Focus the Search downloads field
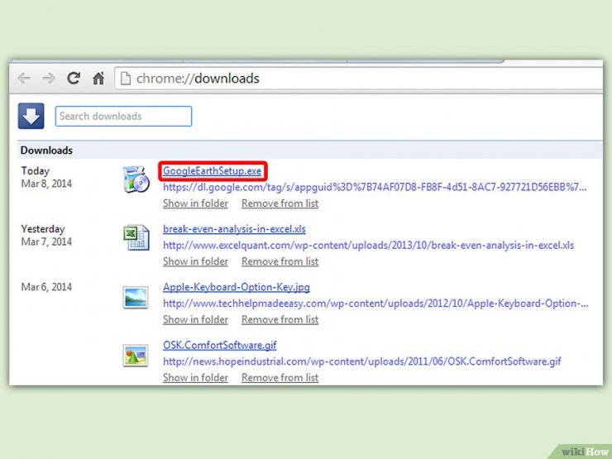 pyautogui.click(x=123, y=117)
